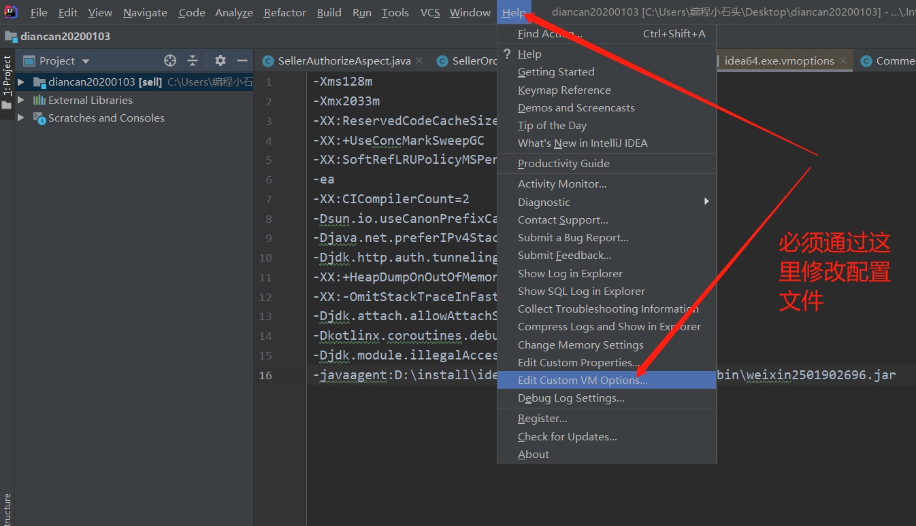This screenshot has height=526, width=916.
Task: Click the diancan20200103 breadcrumb in navigation bar
Action: click(x=65, y=36)
